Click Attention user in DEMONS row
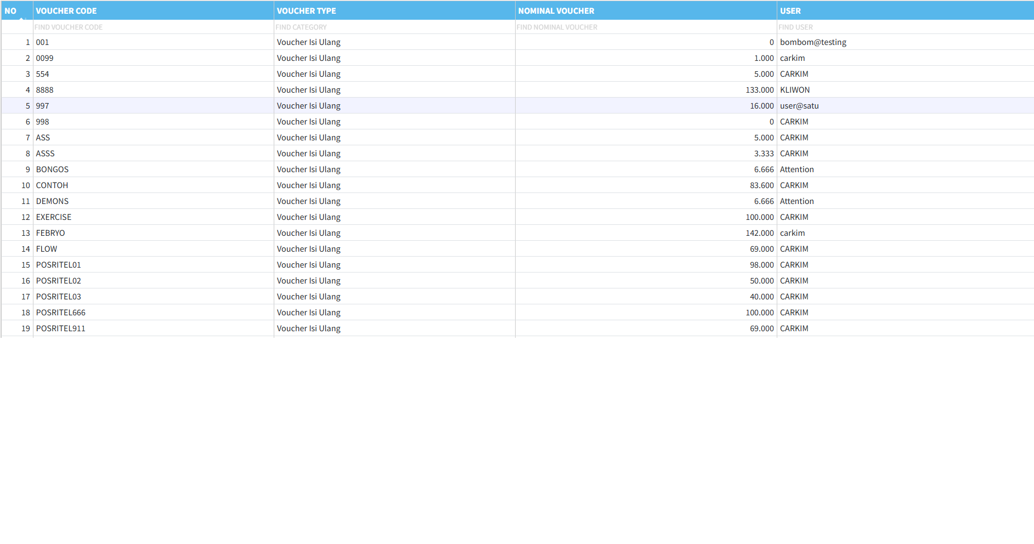Image resolution: width=1034 pixels, height=544 pixels. pos(797,201)
